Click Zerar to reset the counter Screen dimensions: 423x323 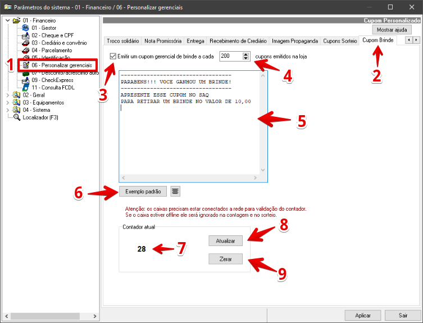225,259
